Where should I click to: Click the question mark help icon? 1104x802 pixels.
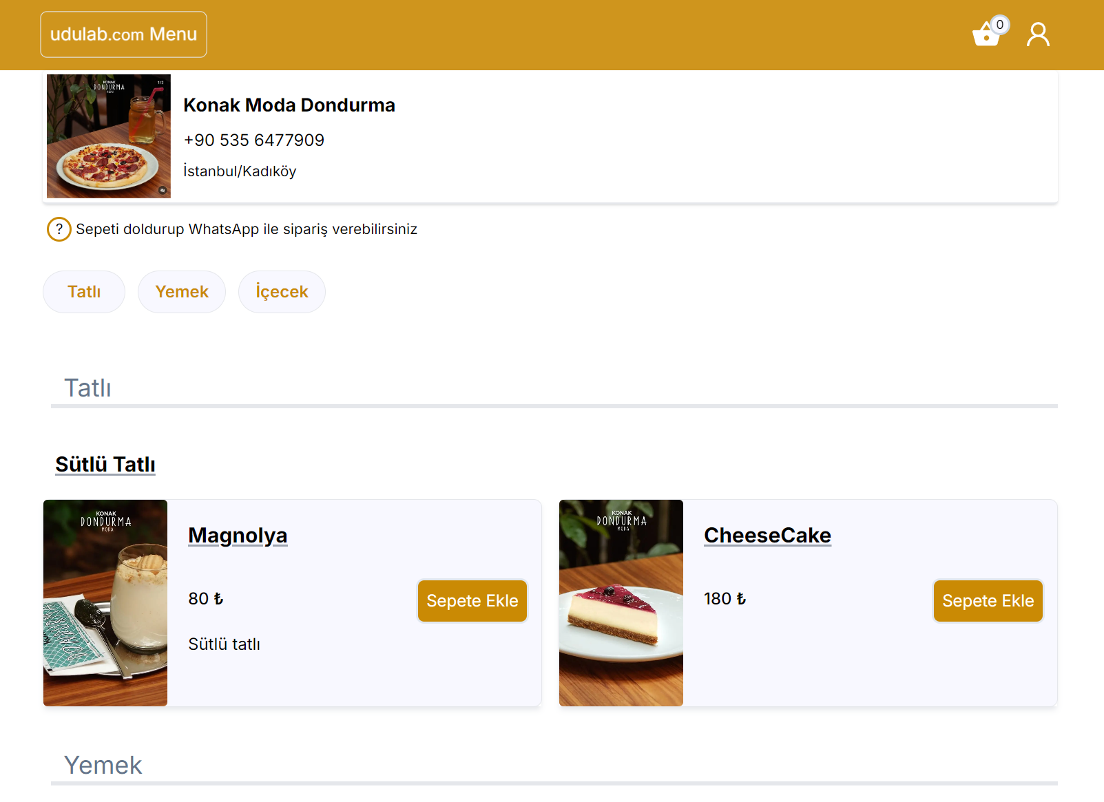point(59,229)
